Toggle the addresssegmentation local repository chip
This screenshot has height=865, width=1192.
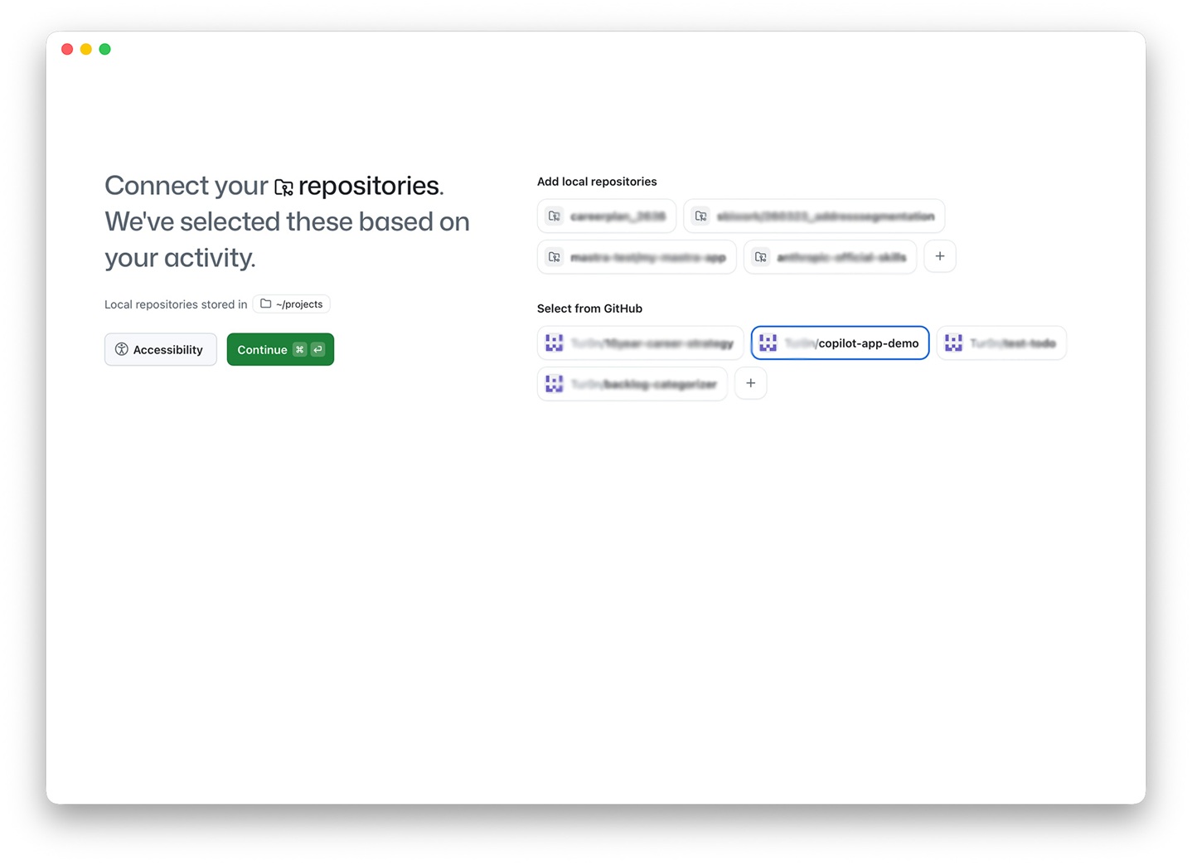pos(814,216)
